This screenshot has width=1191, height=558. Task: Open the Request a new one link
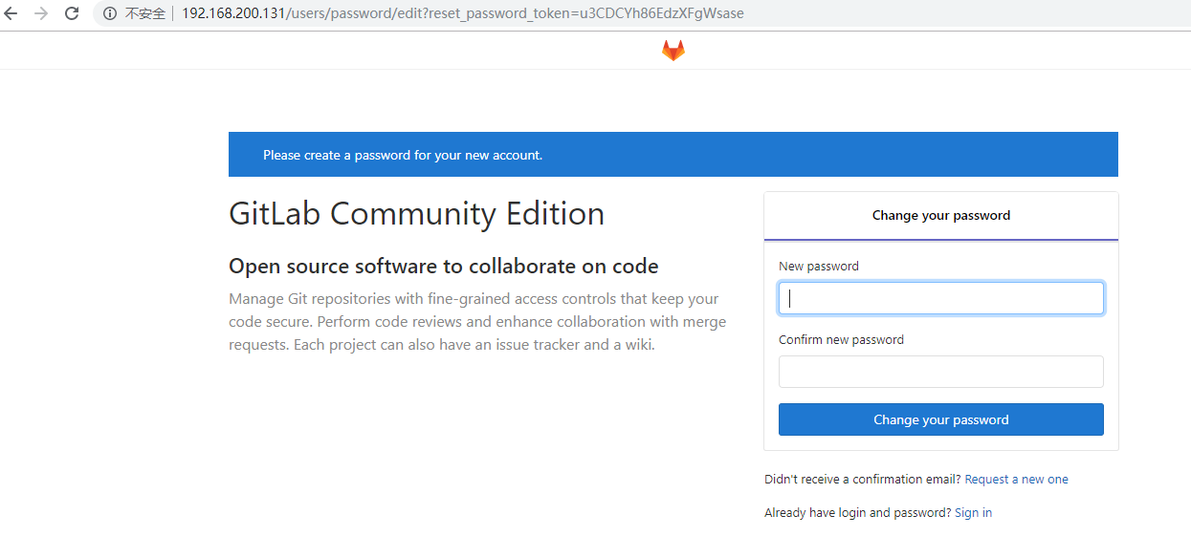(1017, 480)
